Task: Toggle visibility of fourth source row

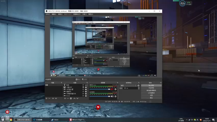Action: tap(83, 91)
